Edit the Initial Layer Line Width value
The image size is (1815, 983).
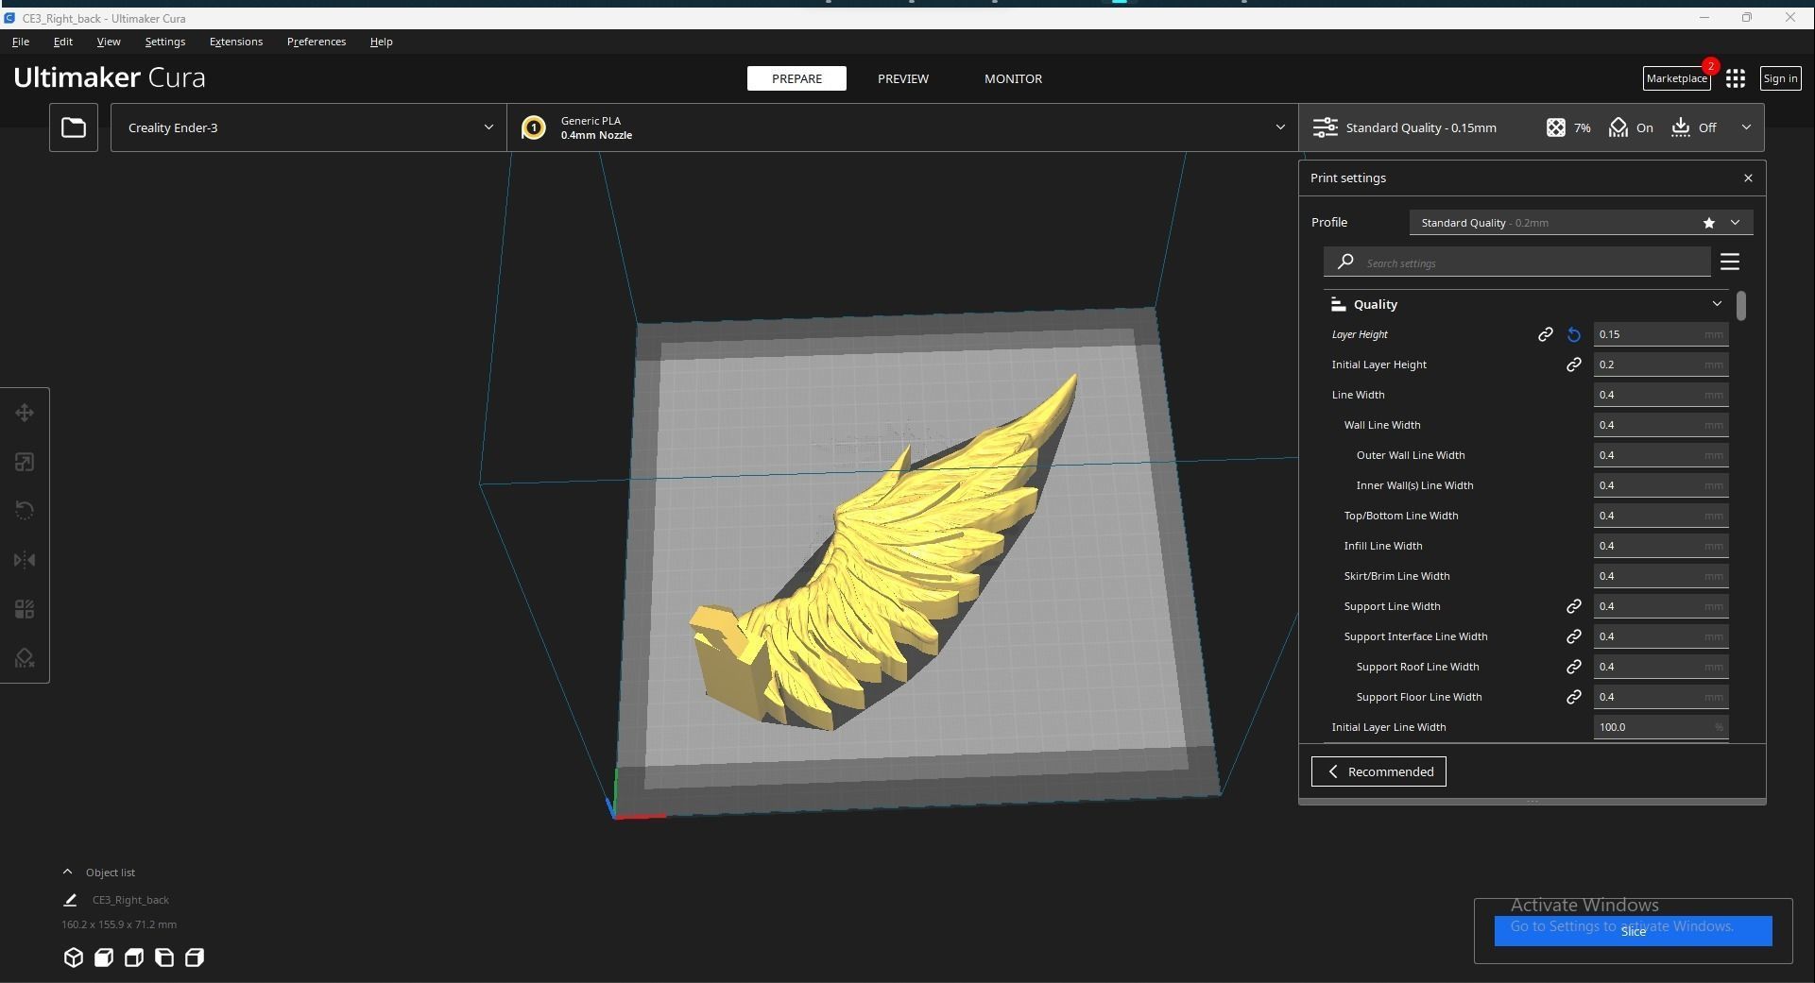[1661, 727]
